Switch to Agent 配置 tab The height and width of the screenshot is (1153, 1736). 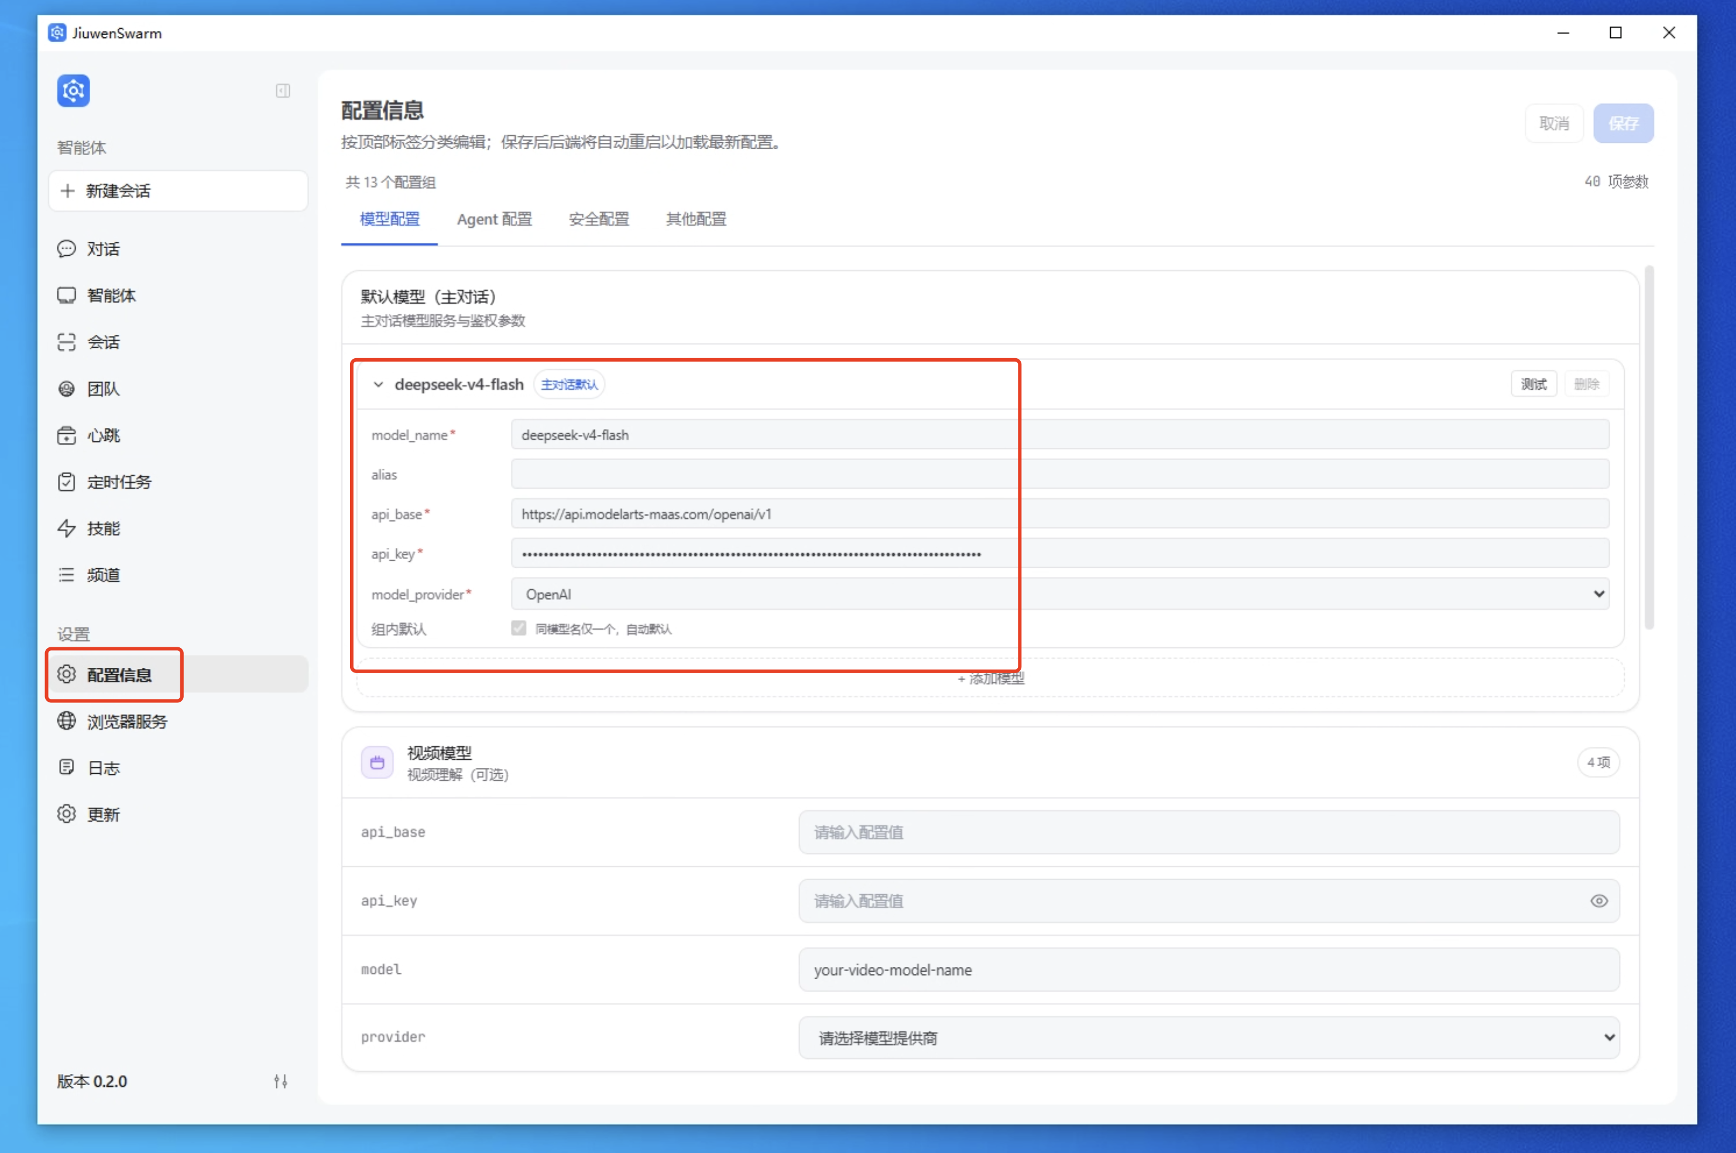coord(494,219)
